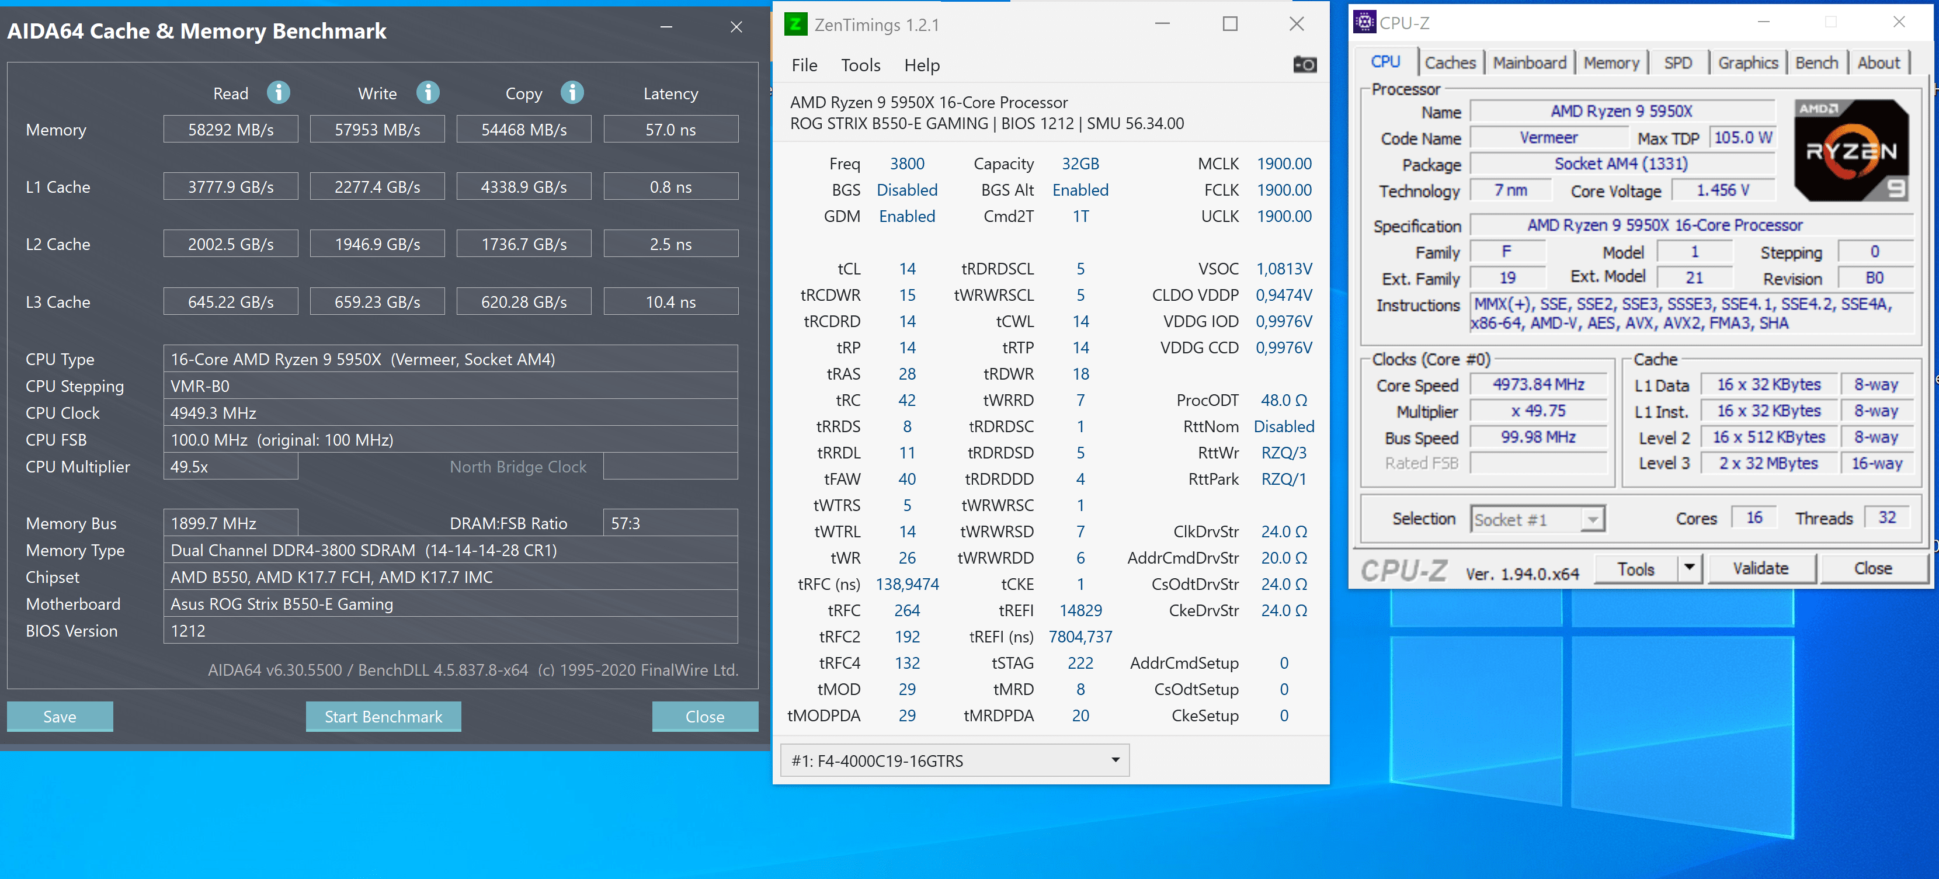Click the CPU Multiplier value 49.5x

230,467
